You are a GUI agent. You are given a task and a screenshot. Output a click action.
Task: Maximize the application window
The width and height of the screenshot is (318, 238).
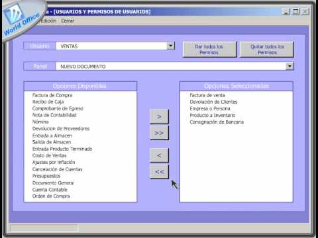coord(295,11)
